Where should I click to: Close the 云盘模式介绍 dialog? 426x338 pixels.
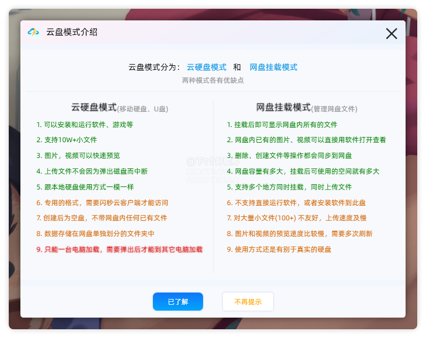pyautogui.click(x=392, y=34)
